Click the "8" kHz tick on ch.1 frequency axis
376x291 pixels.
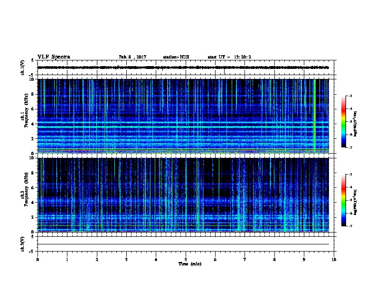[x=33, y=94]
